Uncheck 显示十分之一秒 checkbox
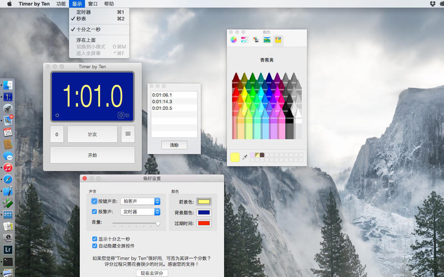The width and height of the screenshot is (444, 277). coord(94,239)
